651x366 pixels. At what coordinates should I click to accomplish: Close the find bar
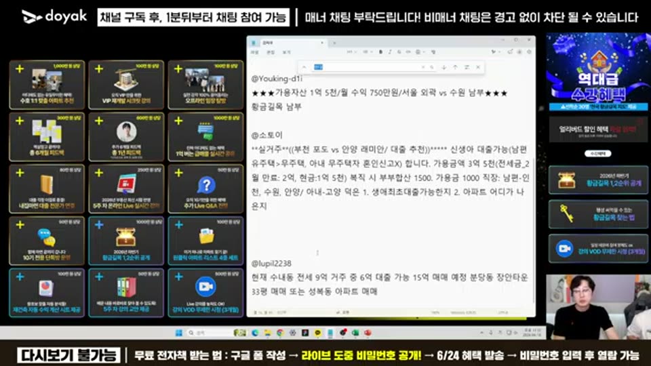pos(478,67)
